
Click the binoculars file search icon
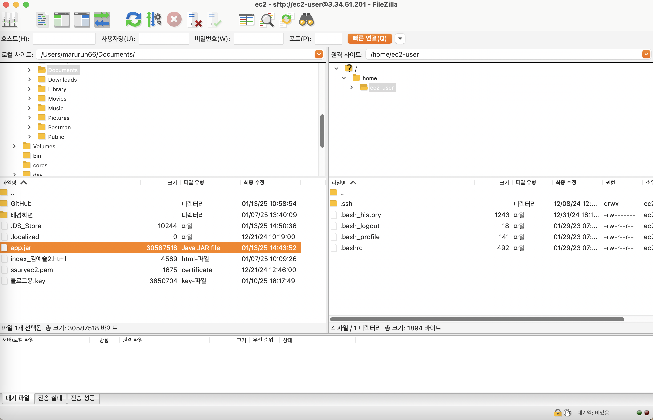[307, 20]
